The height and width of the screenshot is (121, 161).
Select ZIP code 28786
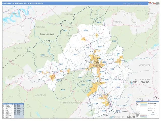coord(58,80)
